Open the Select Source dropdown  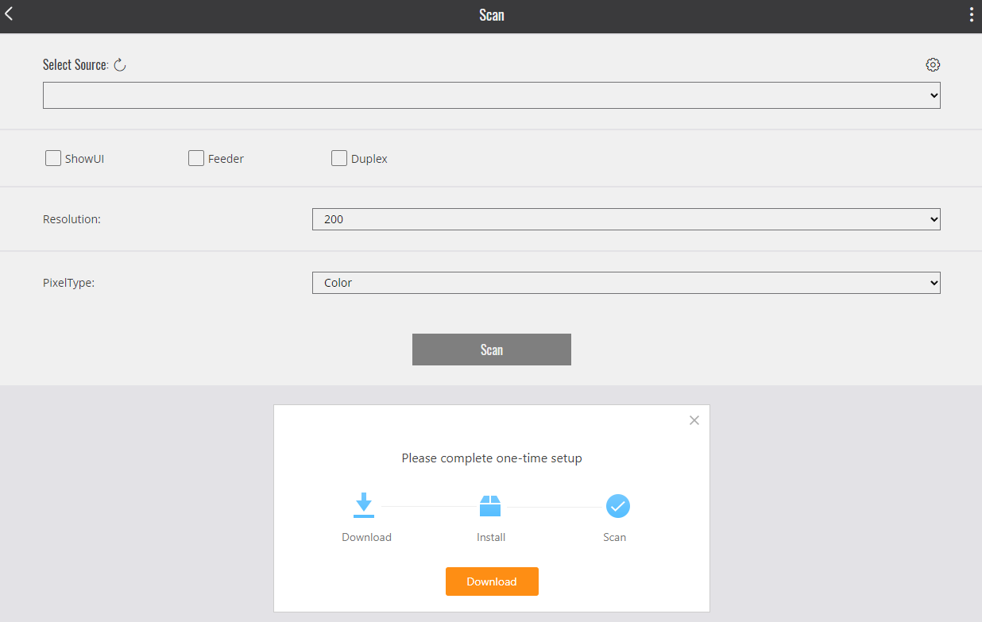(491, 95)
